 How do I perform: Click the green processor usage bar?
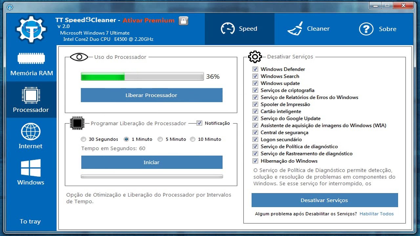pos(142,77)
